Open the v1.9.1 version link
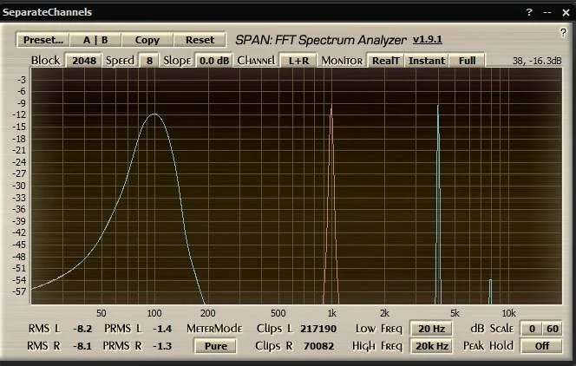 tap(427, 40)
